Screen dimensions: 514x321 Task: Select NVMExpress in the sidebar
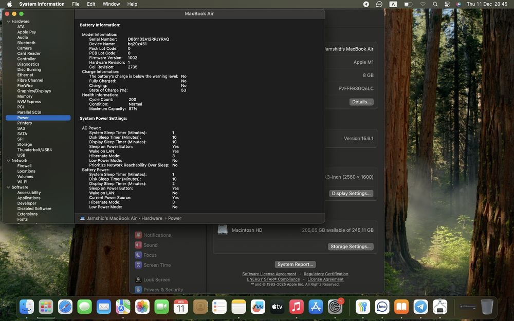(29, 102)
